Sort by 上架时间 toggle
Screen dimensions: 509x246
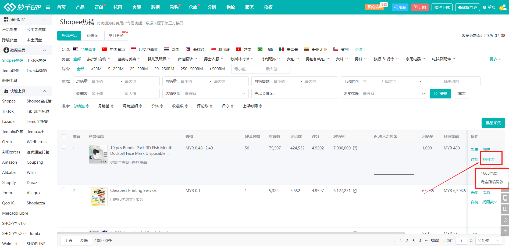pos(252,106)
